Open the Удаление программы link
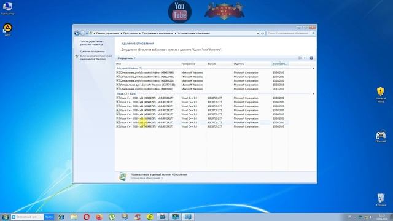393x221 pixels. 92,51
